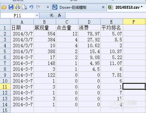Click date cell 2014-3-7 in row 6
Image resolution: width=146 pixels, height=113 pixels.
[x=22, y=57]
